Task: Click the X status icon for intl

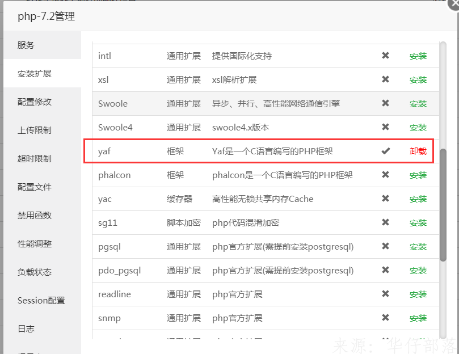Action: (x=385, y=56)
